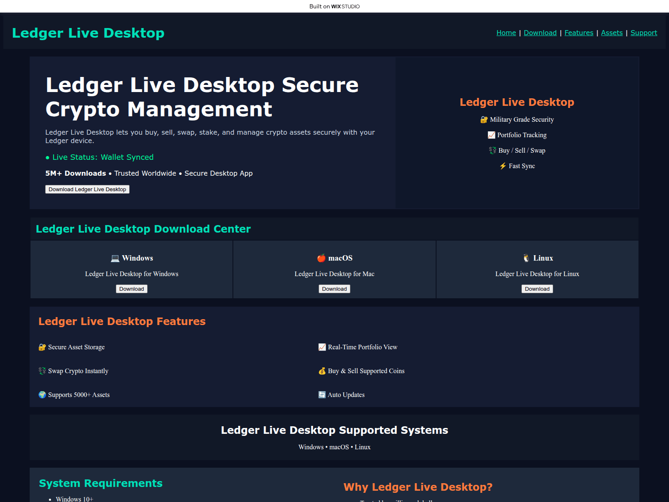Click the Swap Crypto Instantly text
Viewport: 669px width, 502px height.
point(78,371)
